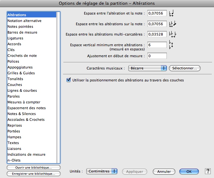The width and height of the screenshot is (214, 178).
Task: Select Notes pointées category
Action: pos(32,26)
